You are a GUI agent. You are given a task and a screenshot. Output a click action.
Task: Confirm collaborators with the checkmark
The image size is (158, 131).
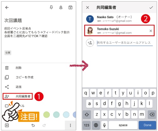pyautogui.click(x=151, y=8)
